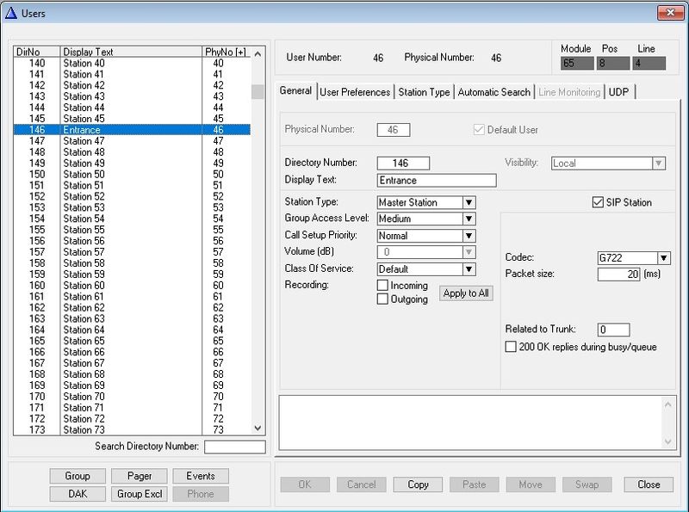Tick 200 OK replies during busy/queue

(x=511, y=347)
